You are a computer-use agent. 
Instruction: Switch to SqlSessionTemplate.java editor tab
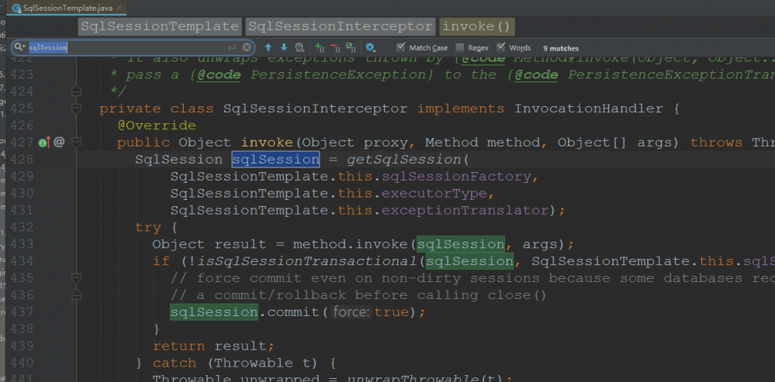pyautogui.click(x=66, y=8)
